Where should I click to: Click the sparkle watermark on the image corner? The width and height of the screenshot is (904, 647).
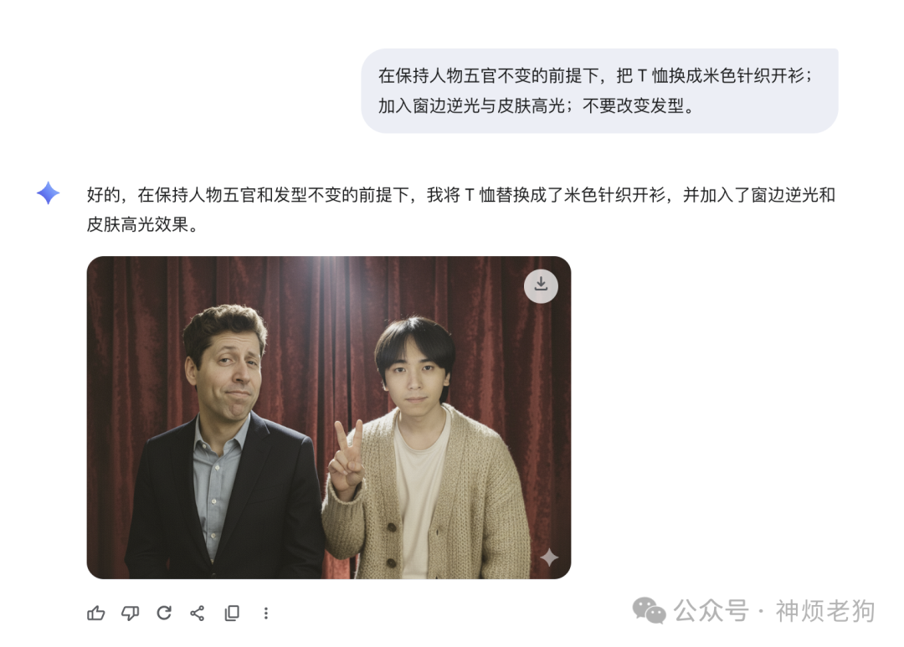(549, 557)
